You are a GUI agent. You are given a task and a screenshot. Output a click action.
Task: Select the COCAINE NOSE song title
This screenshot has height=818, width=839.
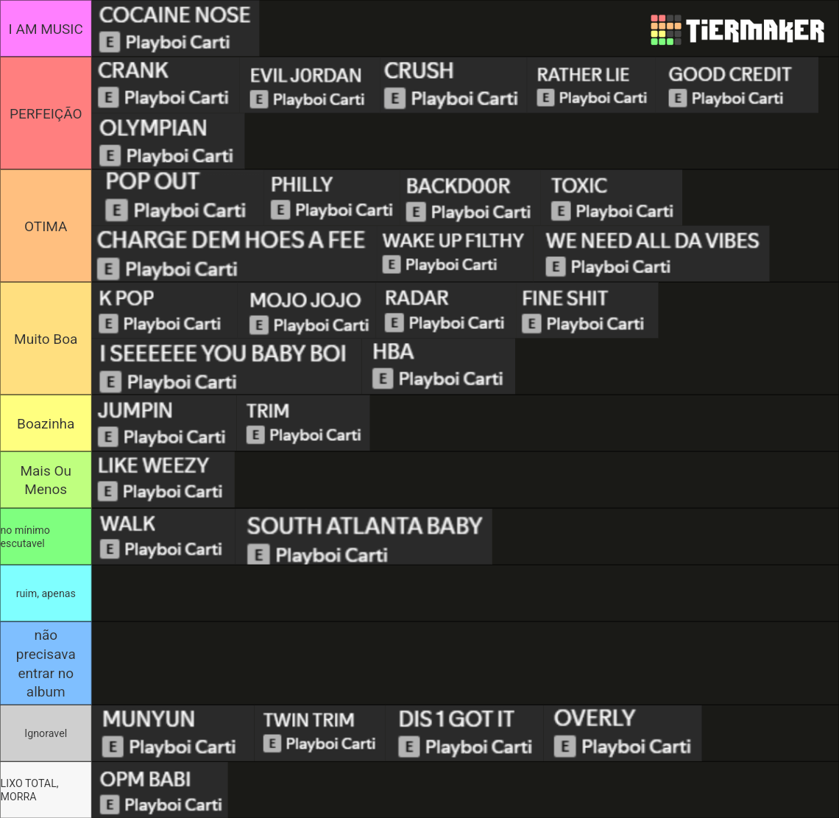174,15
